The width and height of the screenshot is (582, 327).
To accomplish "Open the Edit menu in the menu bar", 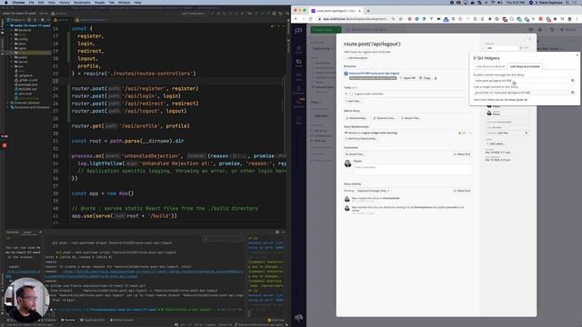I will click(41, 2).
